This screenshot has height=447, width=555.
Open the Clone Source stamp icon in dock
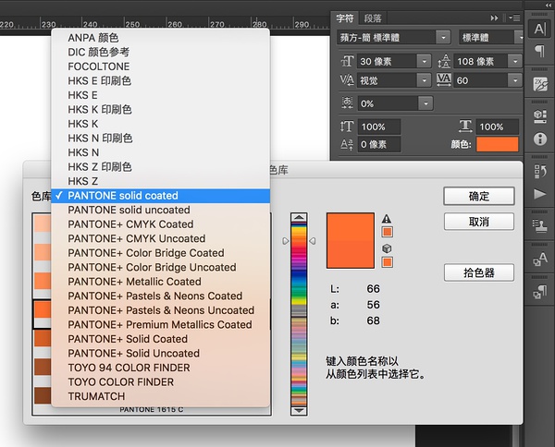[540, 225]
